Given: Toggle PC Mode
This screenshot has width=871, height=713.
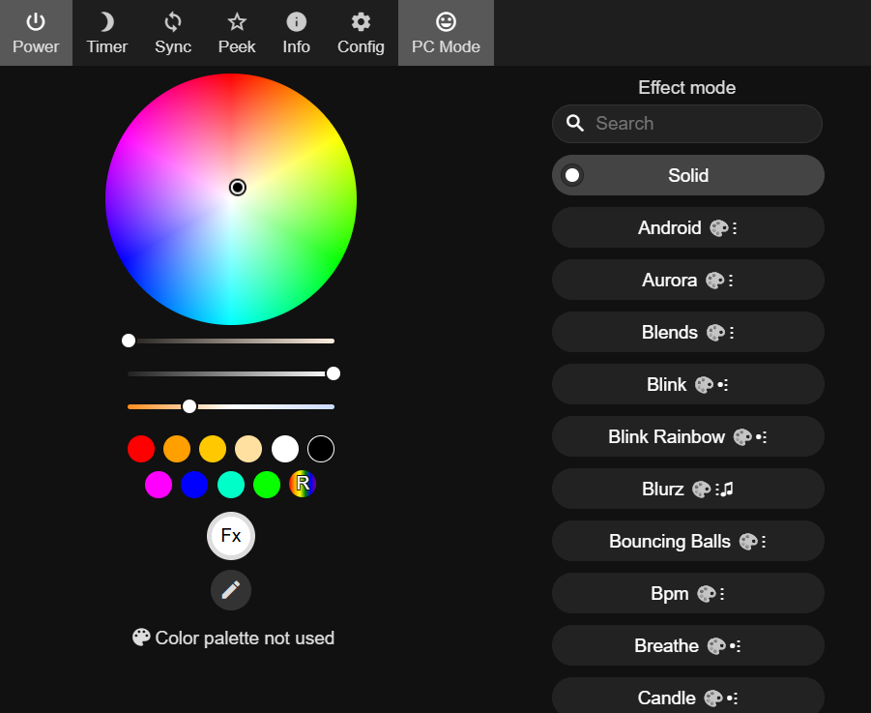Looking at the screenshot, I should (446, 33).
